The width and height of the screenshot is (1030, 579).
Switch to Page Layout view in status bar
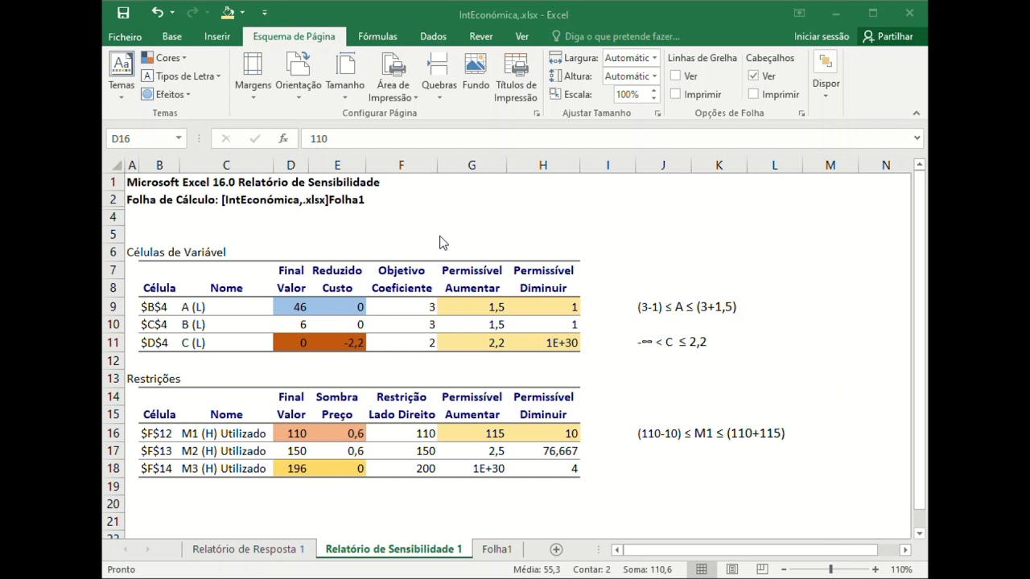(x=731, y=569)
